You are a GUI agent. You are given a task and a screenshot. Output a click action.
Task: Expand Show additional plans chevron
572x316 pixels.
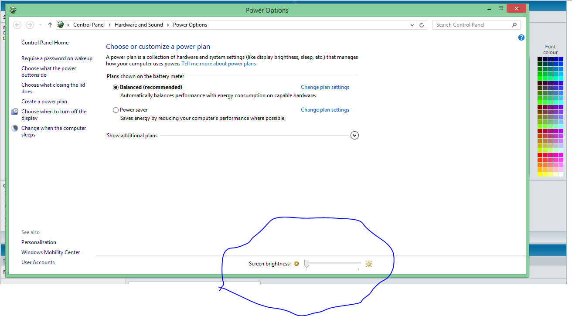click(x=354, y=136)
